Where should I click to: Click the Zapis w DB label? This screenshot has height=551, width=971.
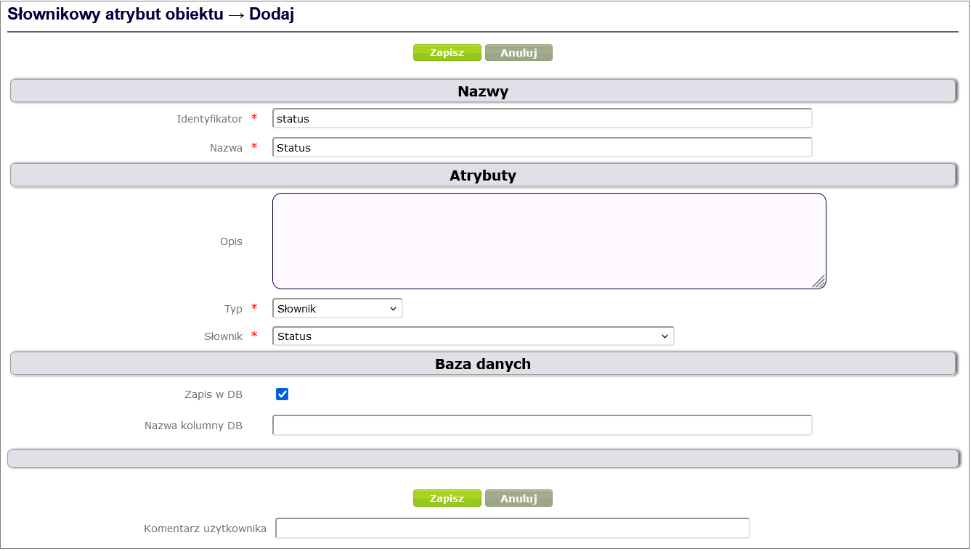pos(214,395)
